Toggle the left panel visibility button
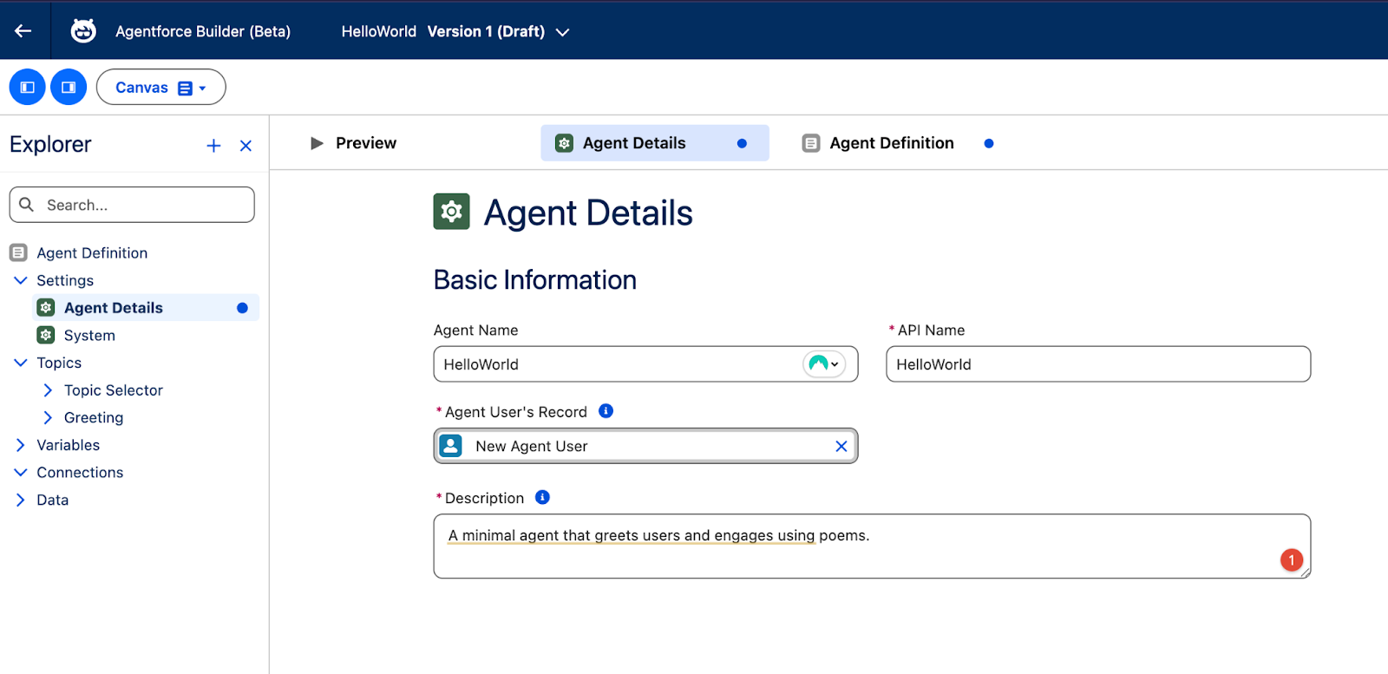The width and height of the screenshot is (1388, 674). 27,88
